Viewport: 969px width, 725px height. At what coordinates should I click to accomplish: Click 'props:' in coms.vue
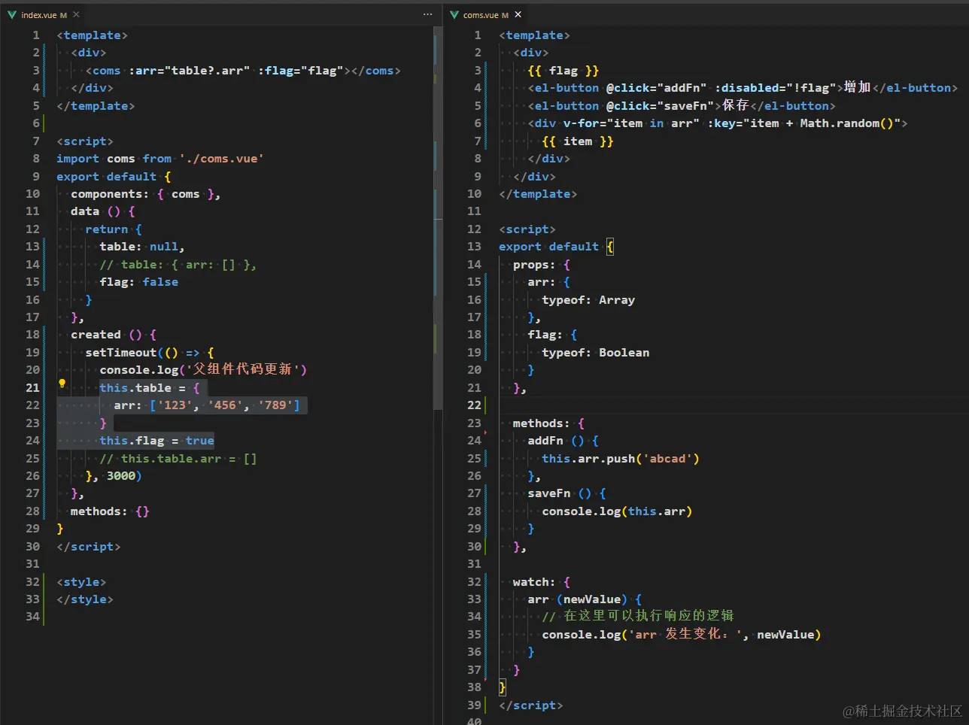pyautogui.click(x=534, y=265)
